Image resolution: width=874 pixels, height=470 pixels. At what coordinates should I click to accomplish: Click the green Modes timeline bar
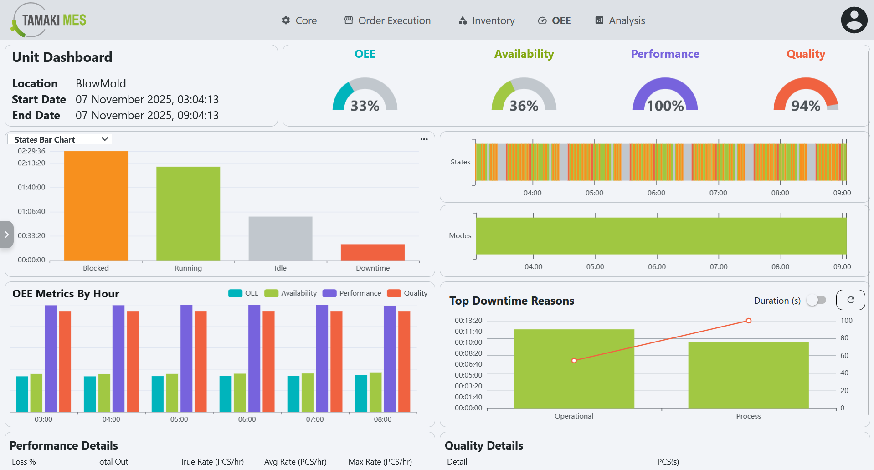(661, 235)
